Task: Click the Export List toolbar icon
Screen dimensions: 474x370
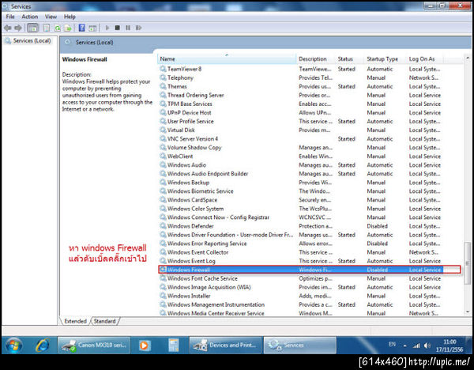Action: pyautogui.click(x=68, y=28)
